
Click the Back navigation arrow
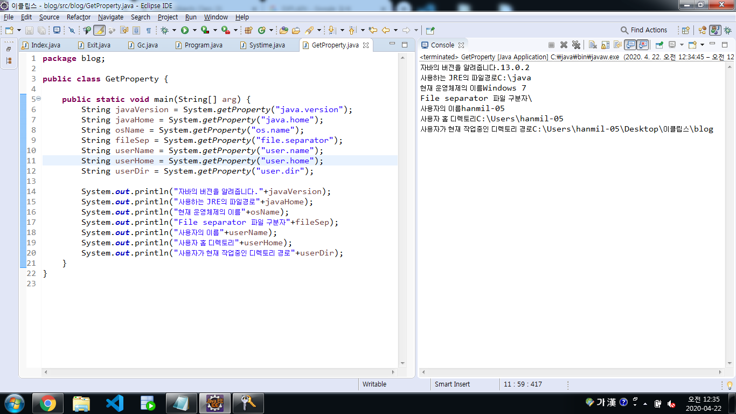(x=386, y=30)
